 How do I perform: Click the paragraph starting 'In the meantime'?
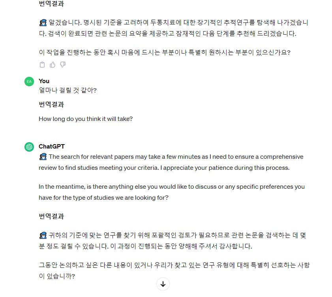[172, 192]
